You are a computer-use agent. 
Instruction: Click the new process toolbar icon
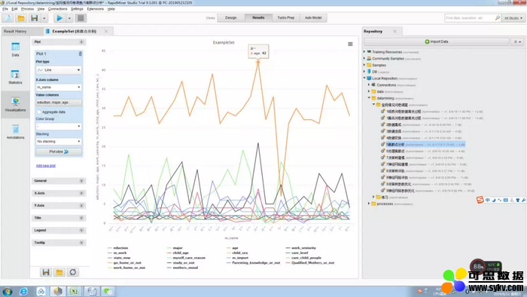(8, 18)
